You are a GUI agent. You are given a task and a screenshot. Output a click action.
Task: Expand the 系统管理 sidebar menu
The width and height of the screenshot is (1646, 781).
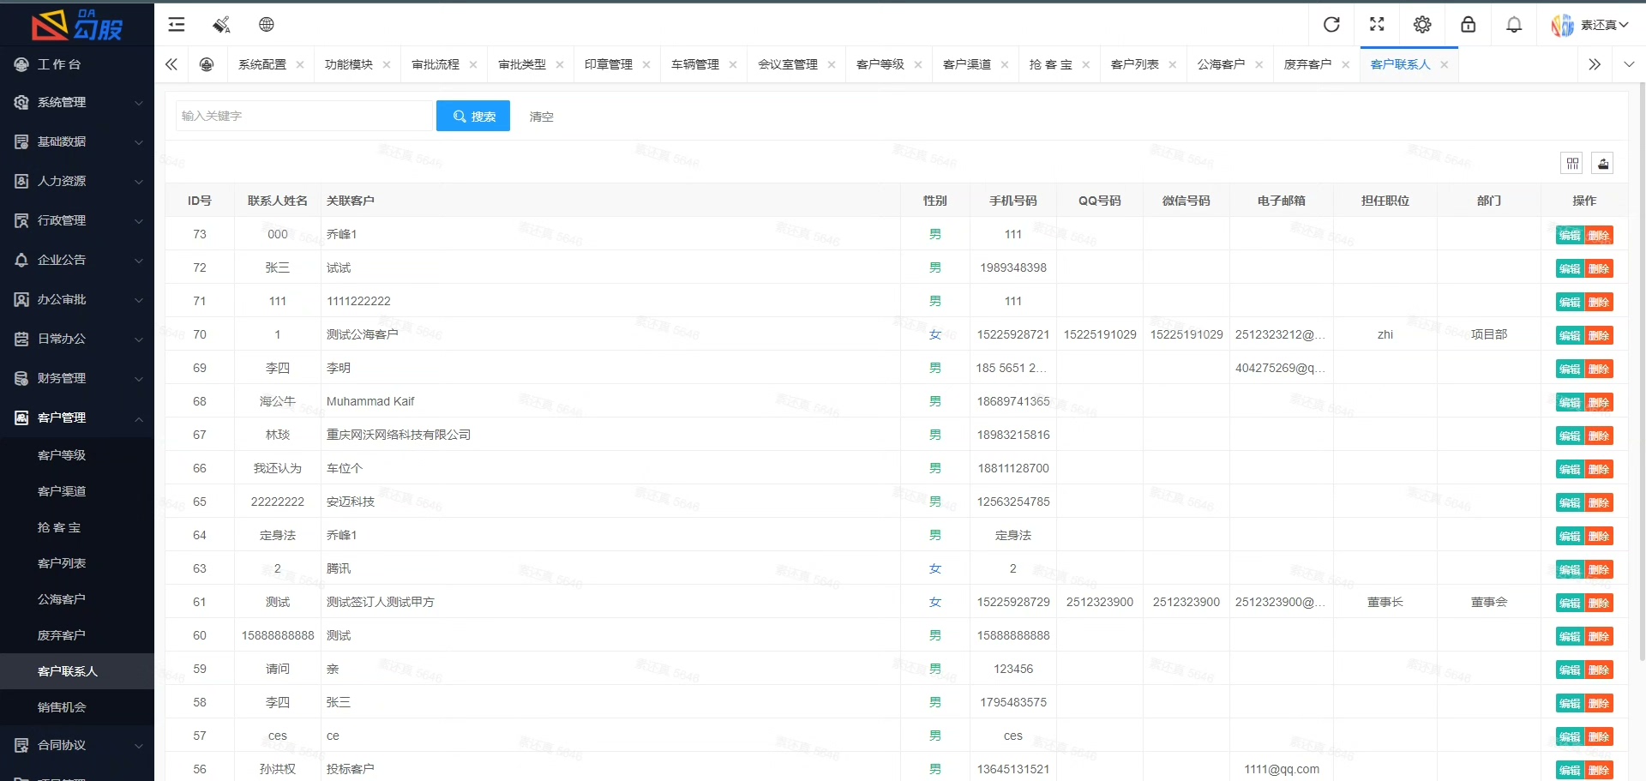[x=77, y=103]
